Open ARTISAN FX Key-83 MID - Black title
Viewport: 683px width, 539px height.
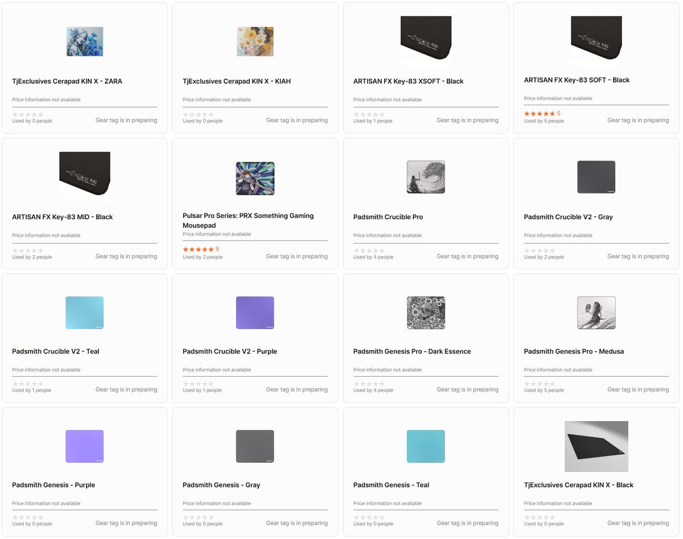tap(63, 217)
